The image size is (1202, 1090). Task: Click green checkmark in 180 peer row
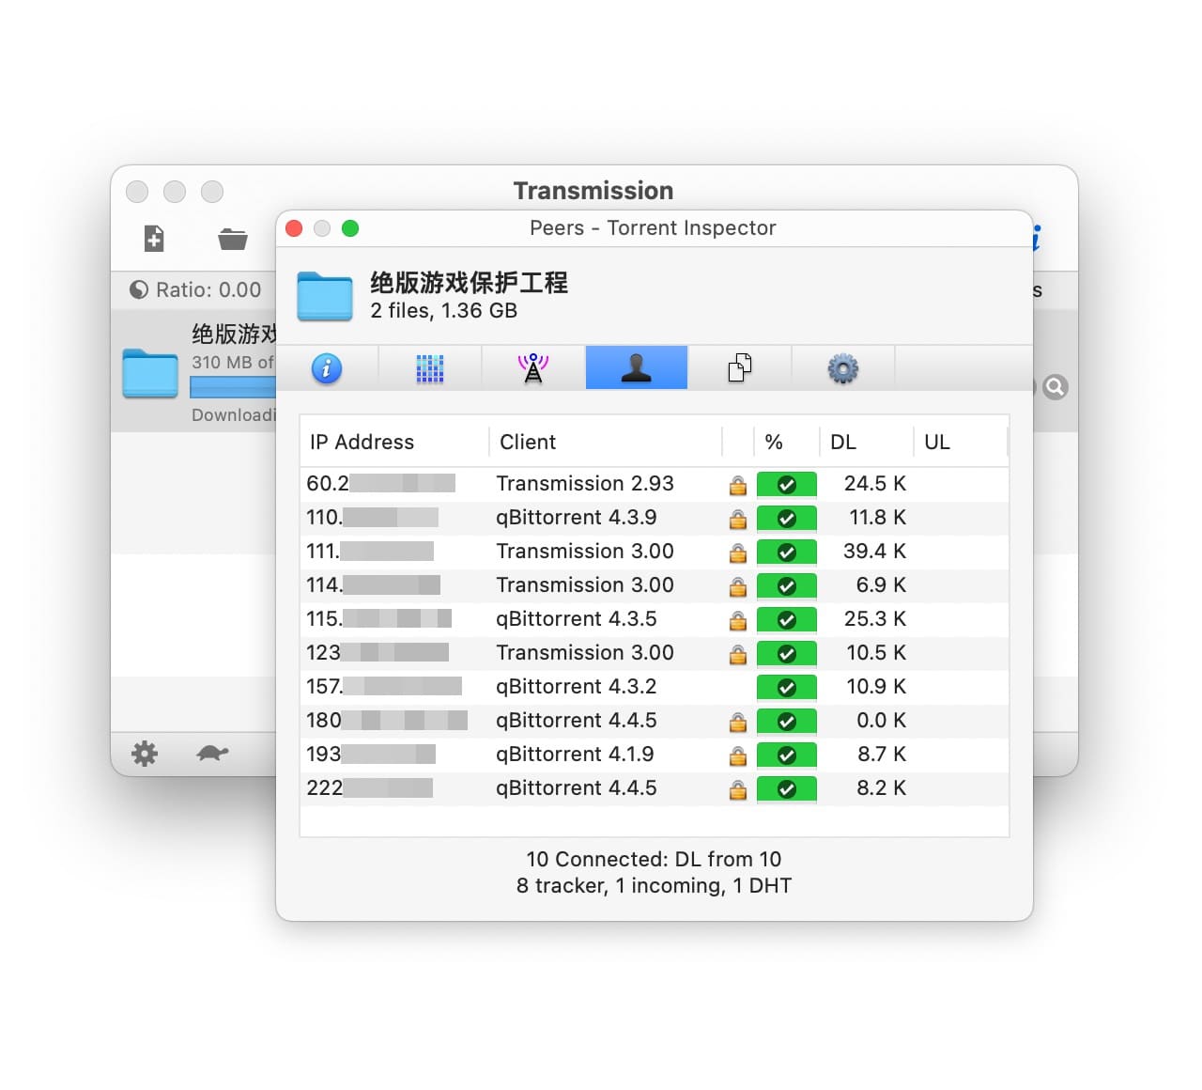[787, 722]
